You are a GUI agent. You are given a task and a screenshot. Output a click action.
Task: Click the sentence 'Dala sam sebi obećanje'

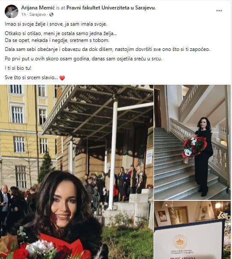point(107,49)
